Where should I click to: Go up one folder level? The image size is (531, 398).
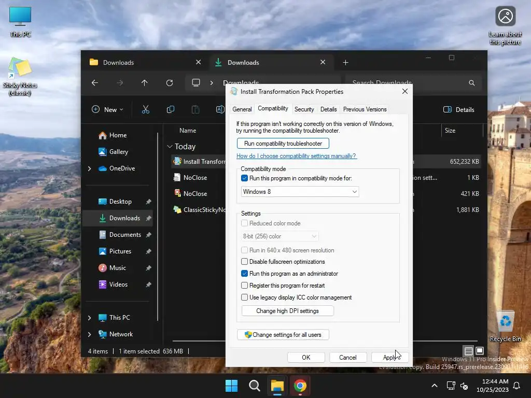145,82
